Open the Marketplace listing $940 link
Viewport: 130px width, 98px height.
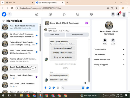click(59, 31)
